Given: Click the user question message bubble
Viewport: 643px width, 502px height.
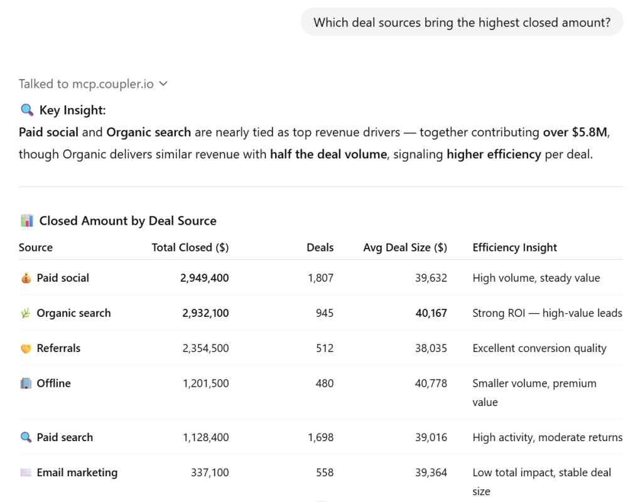Looking at the screenshot, I should tap(462, 23).
